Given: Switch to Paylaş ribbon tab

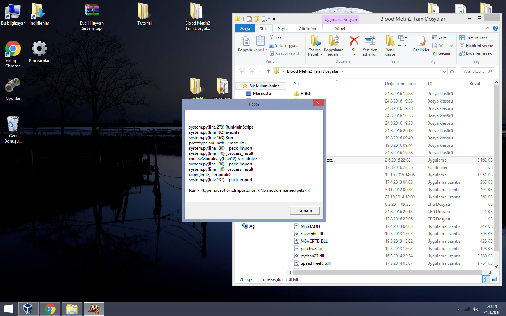Looking at the screenshot, I should (x=283, y=29).
